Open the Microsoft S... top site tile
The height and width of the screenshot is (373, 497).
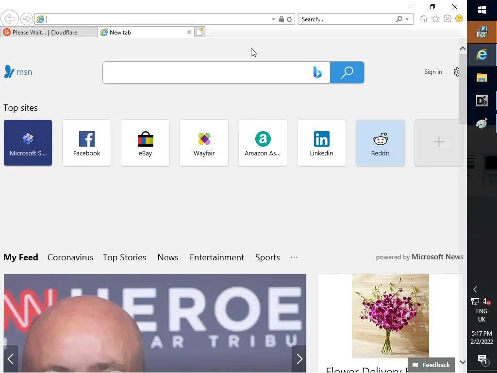28,143
